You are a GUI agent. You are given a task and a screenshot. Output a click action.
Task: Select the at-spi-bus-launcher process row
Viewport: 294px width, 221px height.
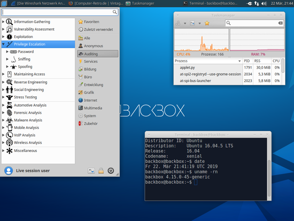point(227,81)
